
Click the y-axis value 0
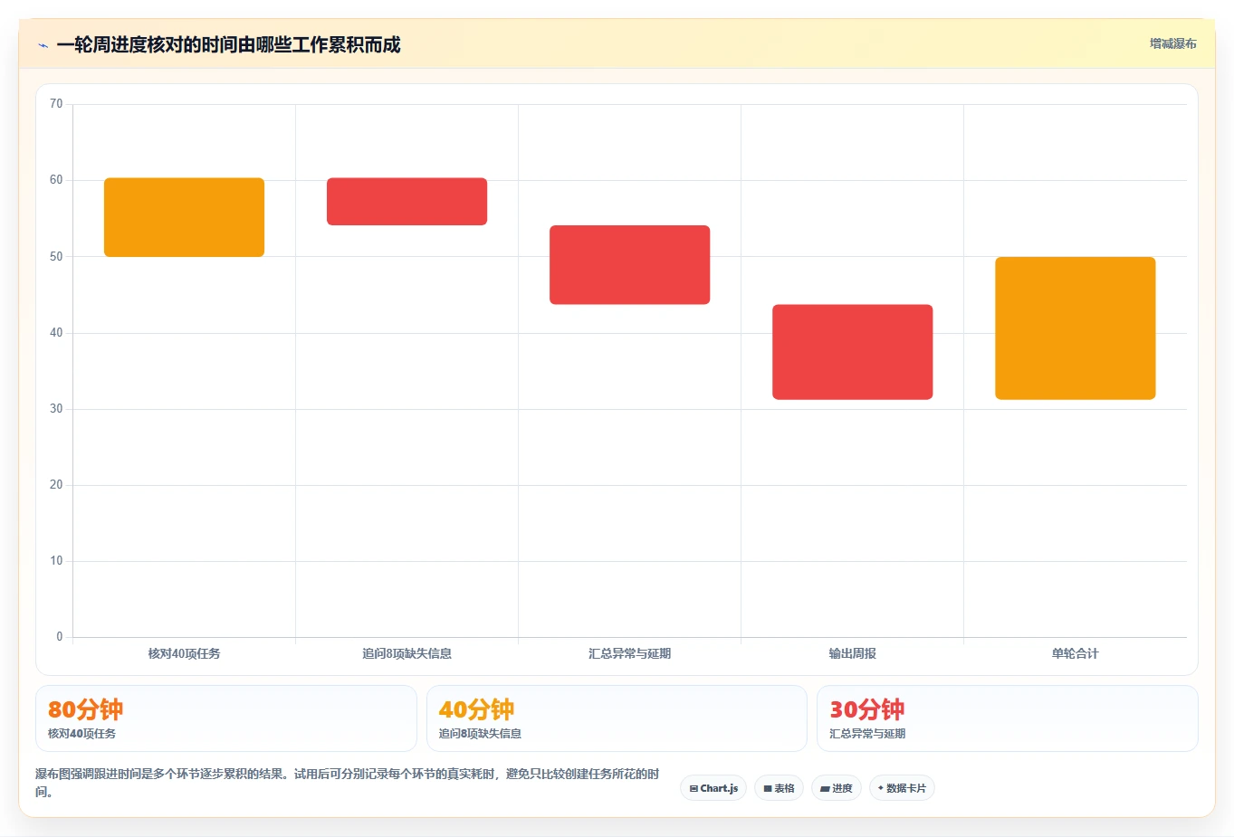tap(60, 637)
